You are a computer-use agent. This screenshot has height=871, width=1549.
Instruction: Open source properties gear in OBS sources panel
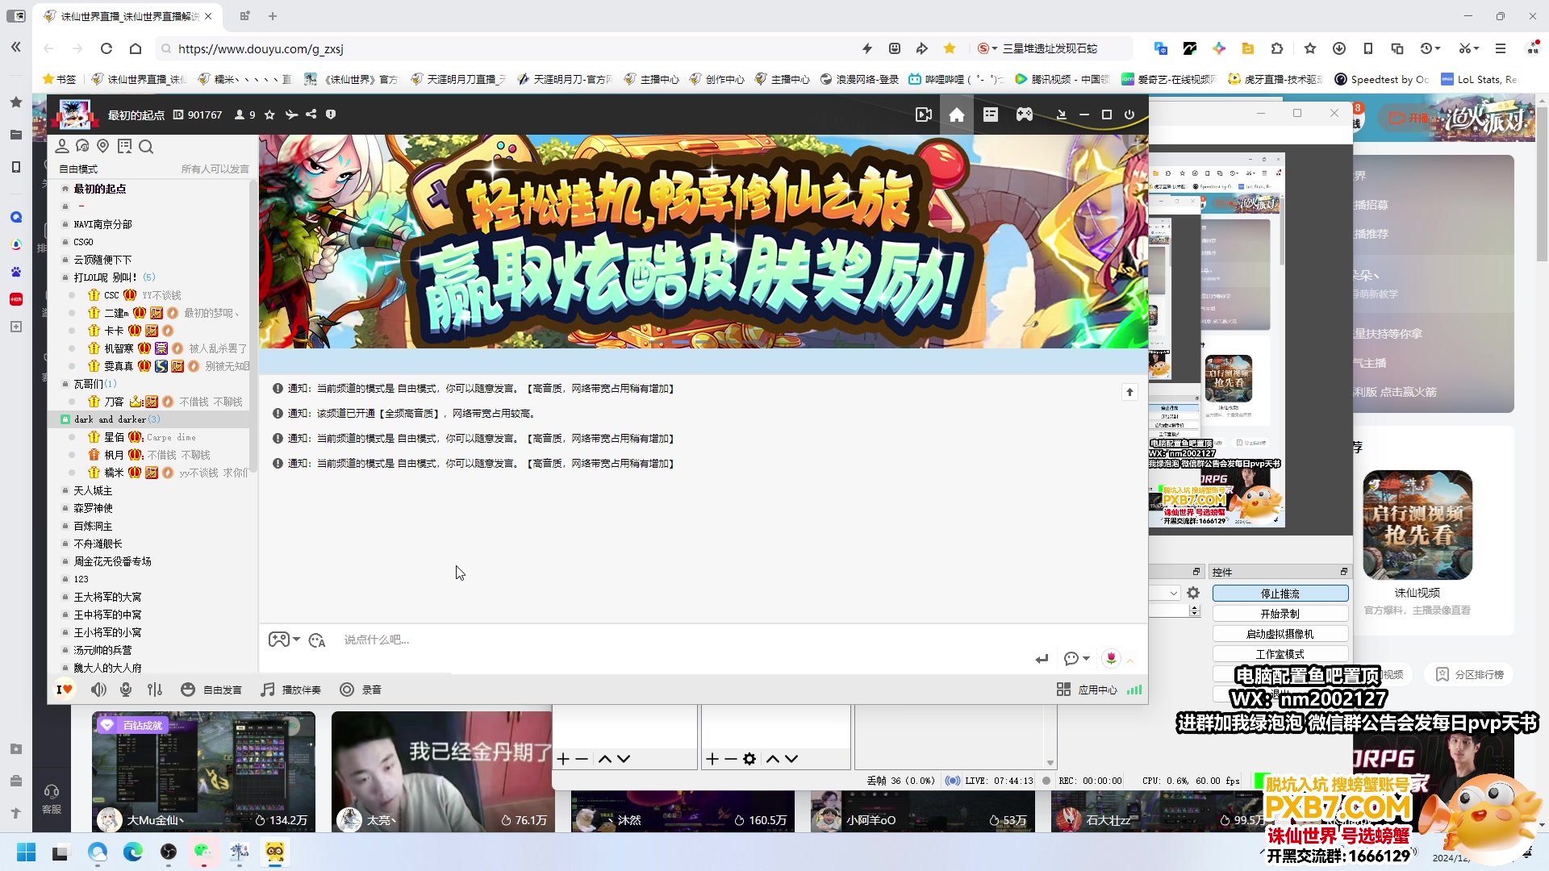click(x=749, y=759)
